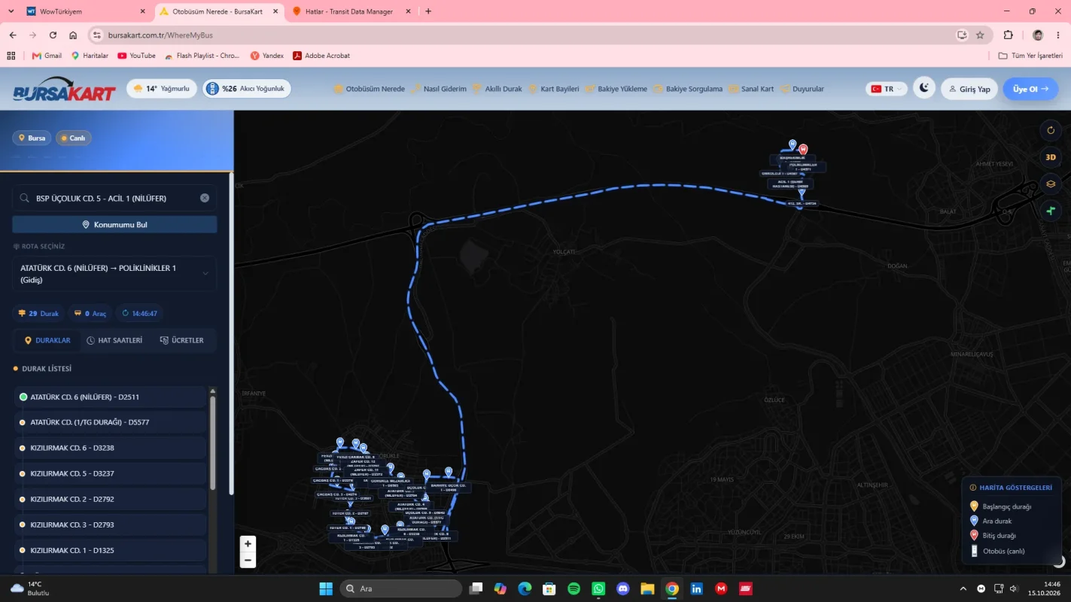1071x602 pixels.
Task: Select stop KIZILIRMAK CD. 1 - D1325
Action: click(x=111, y=550)
